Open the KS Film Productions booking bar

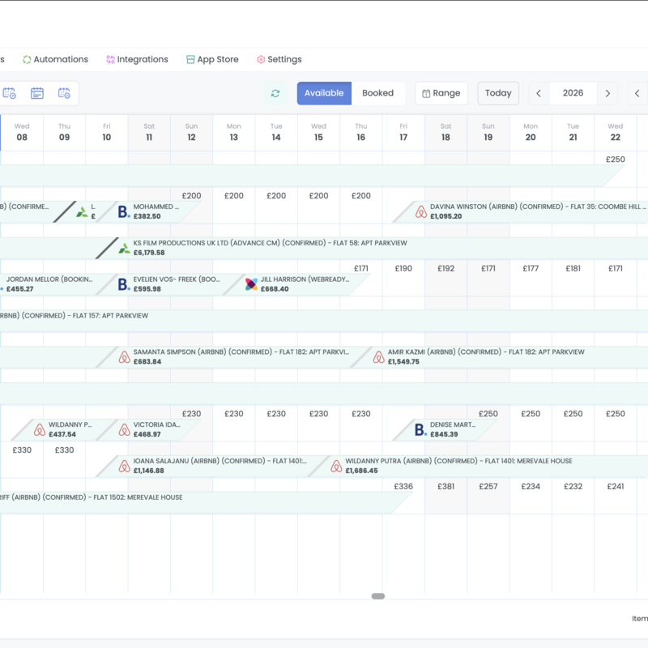coord(372,248)
